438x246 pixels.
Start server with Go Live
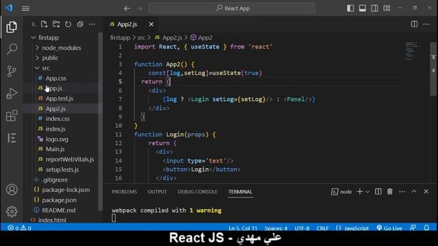click(389, 228)
